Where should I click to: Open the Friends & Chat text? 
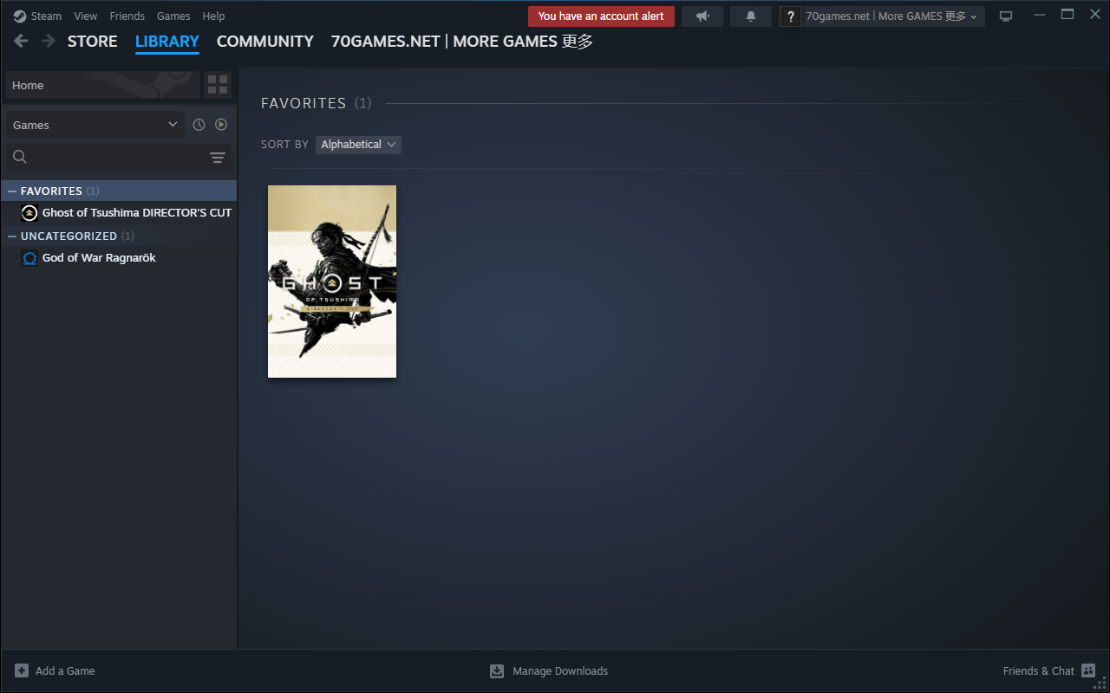pos(1039,670)
